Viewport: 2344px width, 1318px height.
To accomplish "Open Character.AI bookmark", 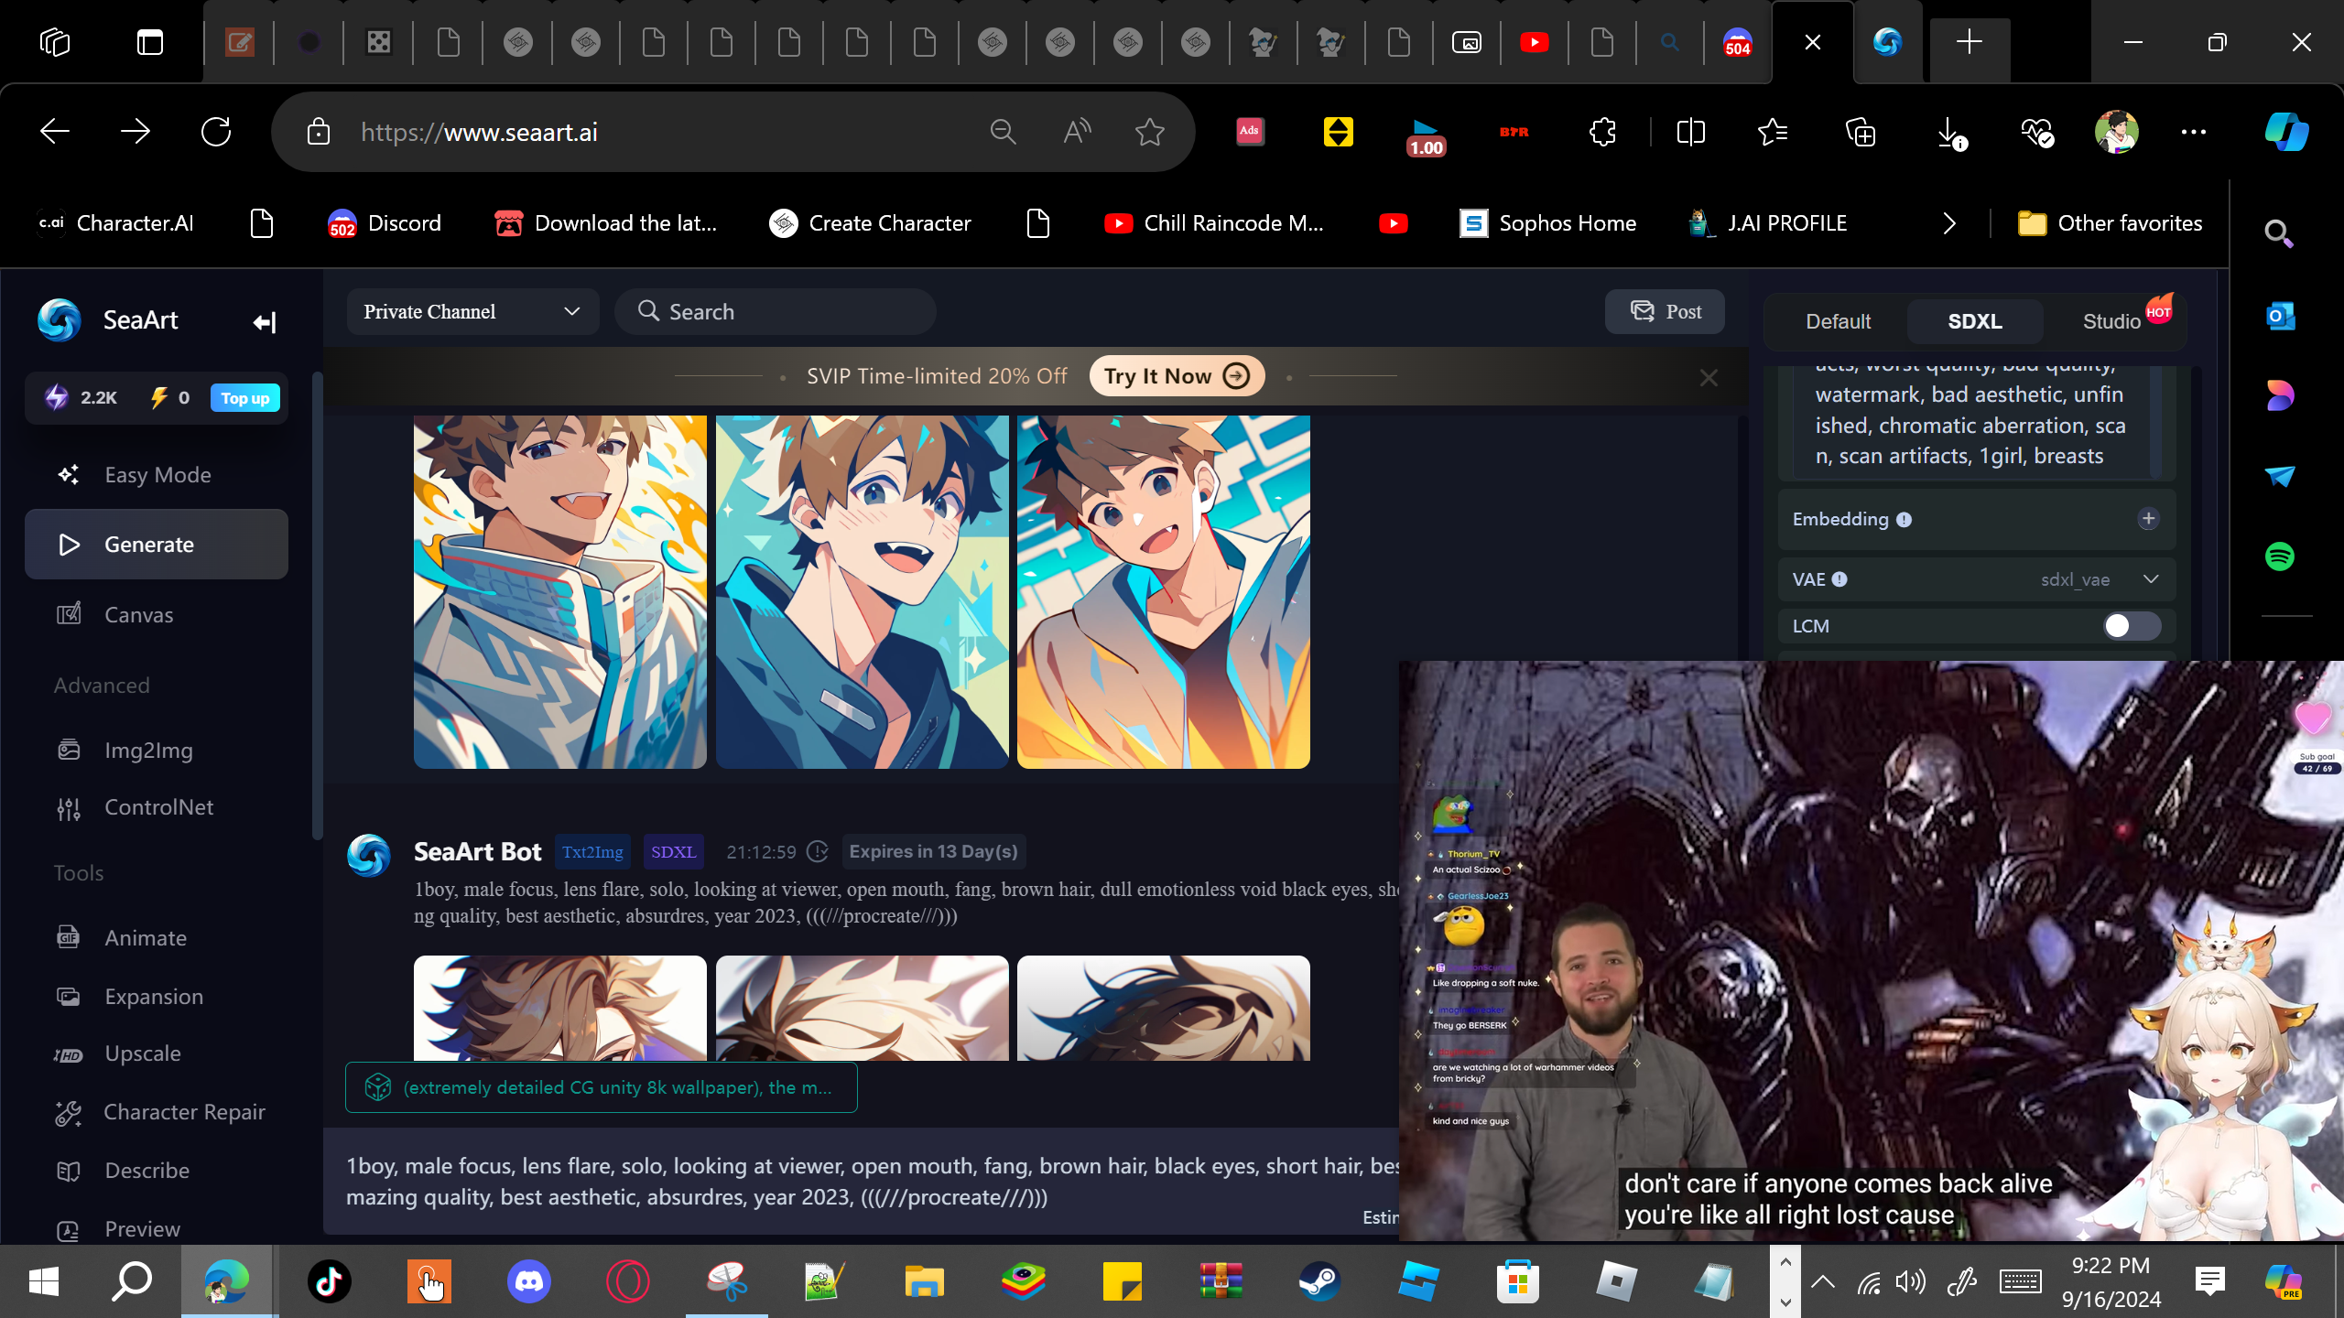I will (x=116, y=223).
